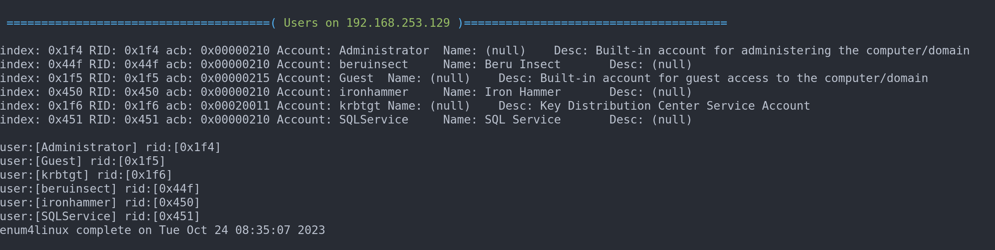Click the user:[ironhammer] line

click(x=100, y=203)
